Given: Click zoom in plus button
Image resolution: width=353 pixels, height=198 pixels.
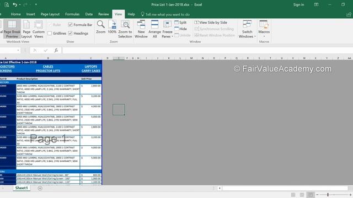Looking at the screenshot, I should coord(351,195).
